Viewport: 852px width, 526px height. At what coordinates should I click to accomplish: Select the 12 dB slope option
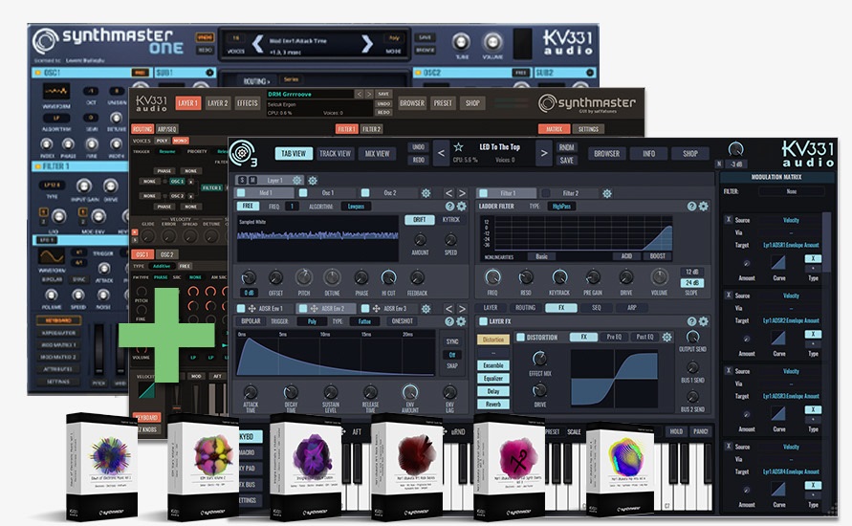coord(691,272)
